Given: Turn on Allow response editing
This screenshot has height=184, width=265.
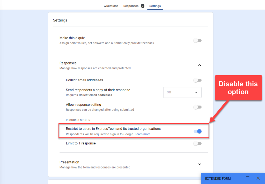Looking at the screenshot, I should click(197, 107).
